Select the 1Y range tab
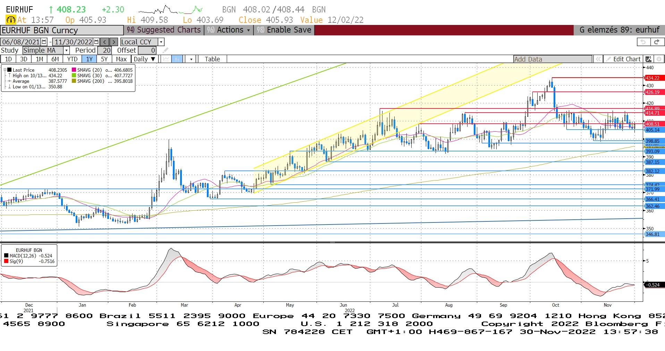The width and height of the screenshot is (665, 351). point(90,59)
